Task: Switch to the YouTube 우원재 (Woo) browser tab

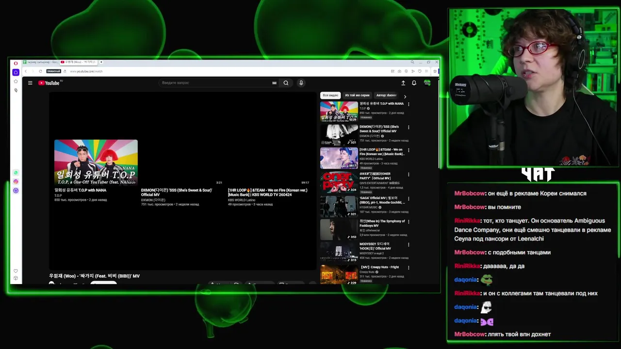Action: 80,62
